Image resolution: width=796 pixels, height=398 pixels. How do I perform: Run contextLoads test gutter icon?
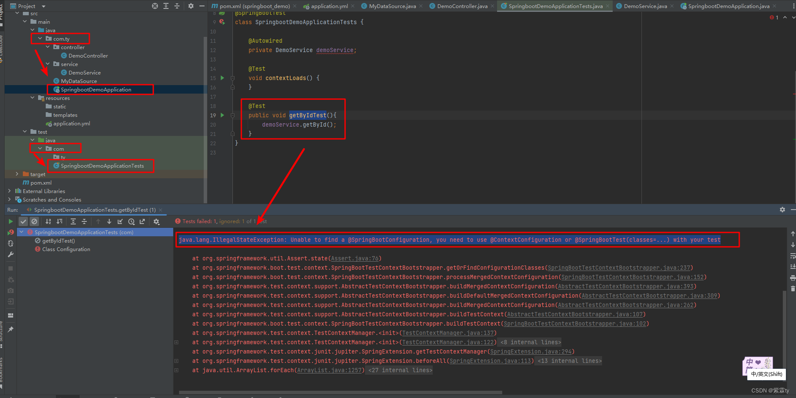click(x=222, y=78)
